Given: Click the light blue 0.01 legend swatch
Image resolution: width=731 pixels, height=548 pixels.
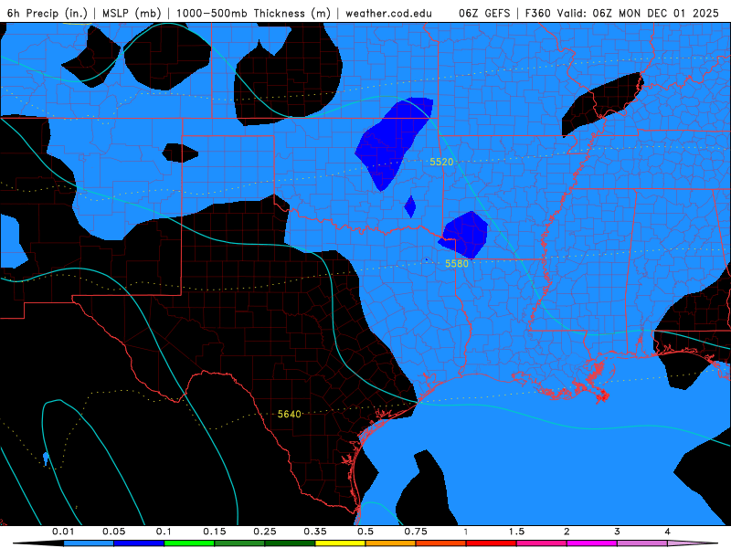Looking at the screenshot, I should coord(89,543).
